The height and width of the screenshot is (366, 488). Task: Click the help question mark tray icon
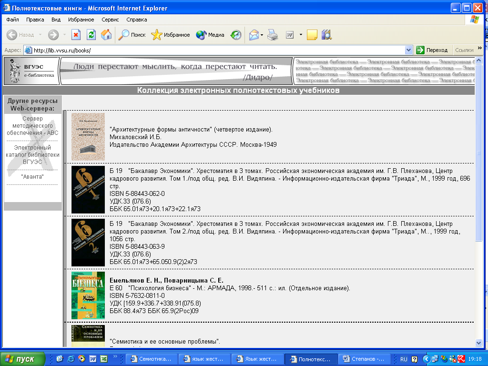pos(415,359)
